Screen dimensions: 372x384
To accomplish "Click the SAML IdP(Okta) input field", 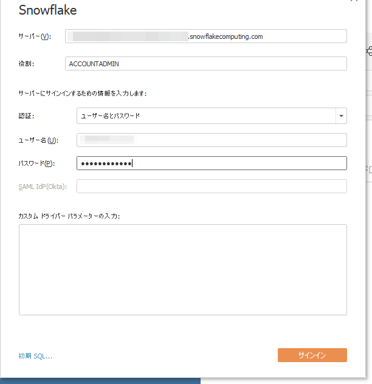I will [x=212, y=186].
